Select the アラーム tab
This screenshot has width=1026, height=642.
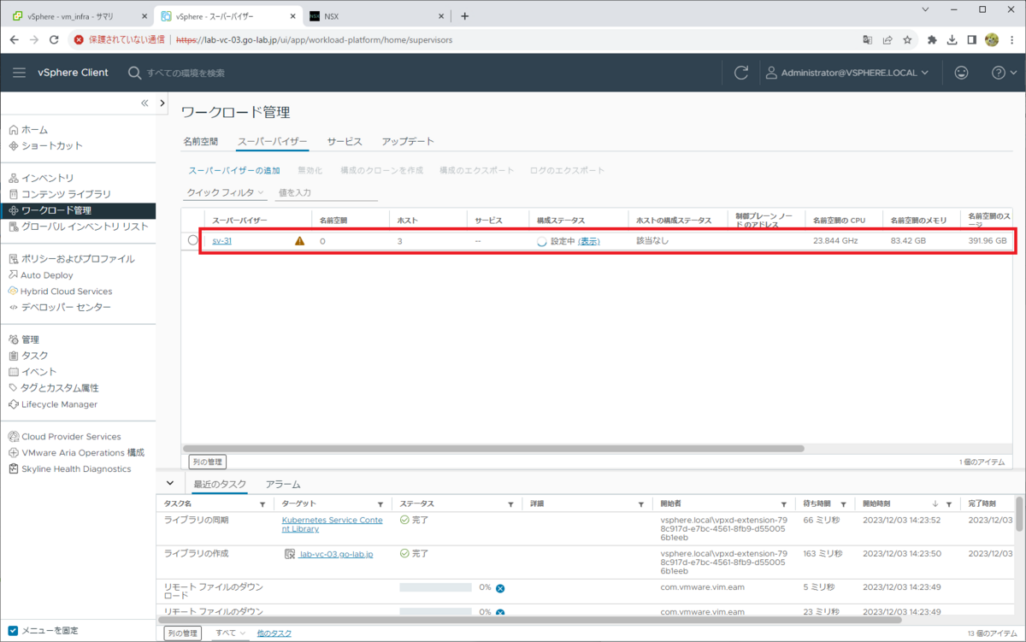(x=282, y=485)
